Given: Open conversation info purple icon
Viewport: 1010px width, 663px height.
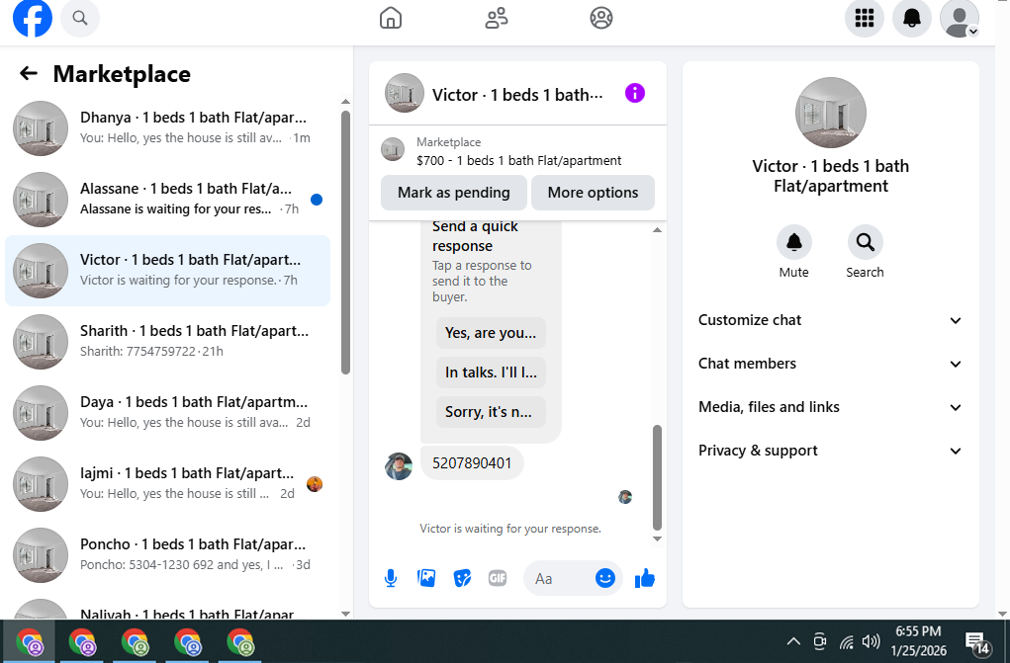Looking at the screenshot, I should pos(634,93).
